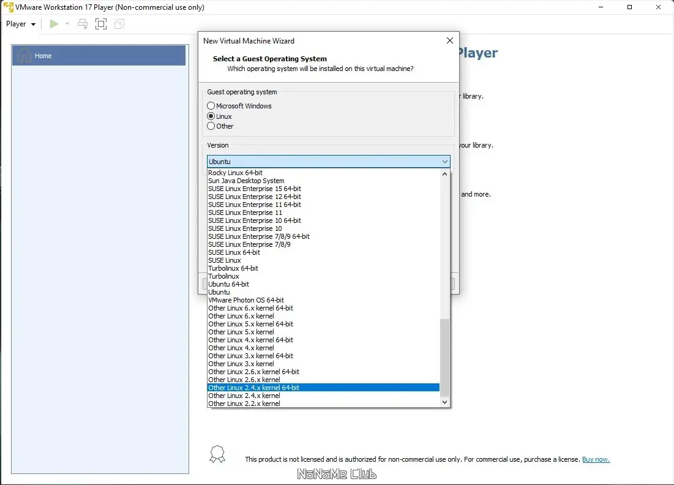674x485 pixels.
Task: Choose Other Linux 6.x kernel 64-bit
Action: [324, 308]
